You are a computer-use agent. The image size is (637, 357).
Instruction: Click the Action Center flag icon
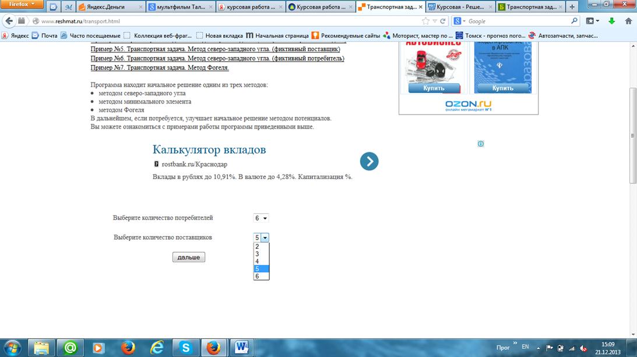[549, 348]
